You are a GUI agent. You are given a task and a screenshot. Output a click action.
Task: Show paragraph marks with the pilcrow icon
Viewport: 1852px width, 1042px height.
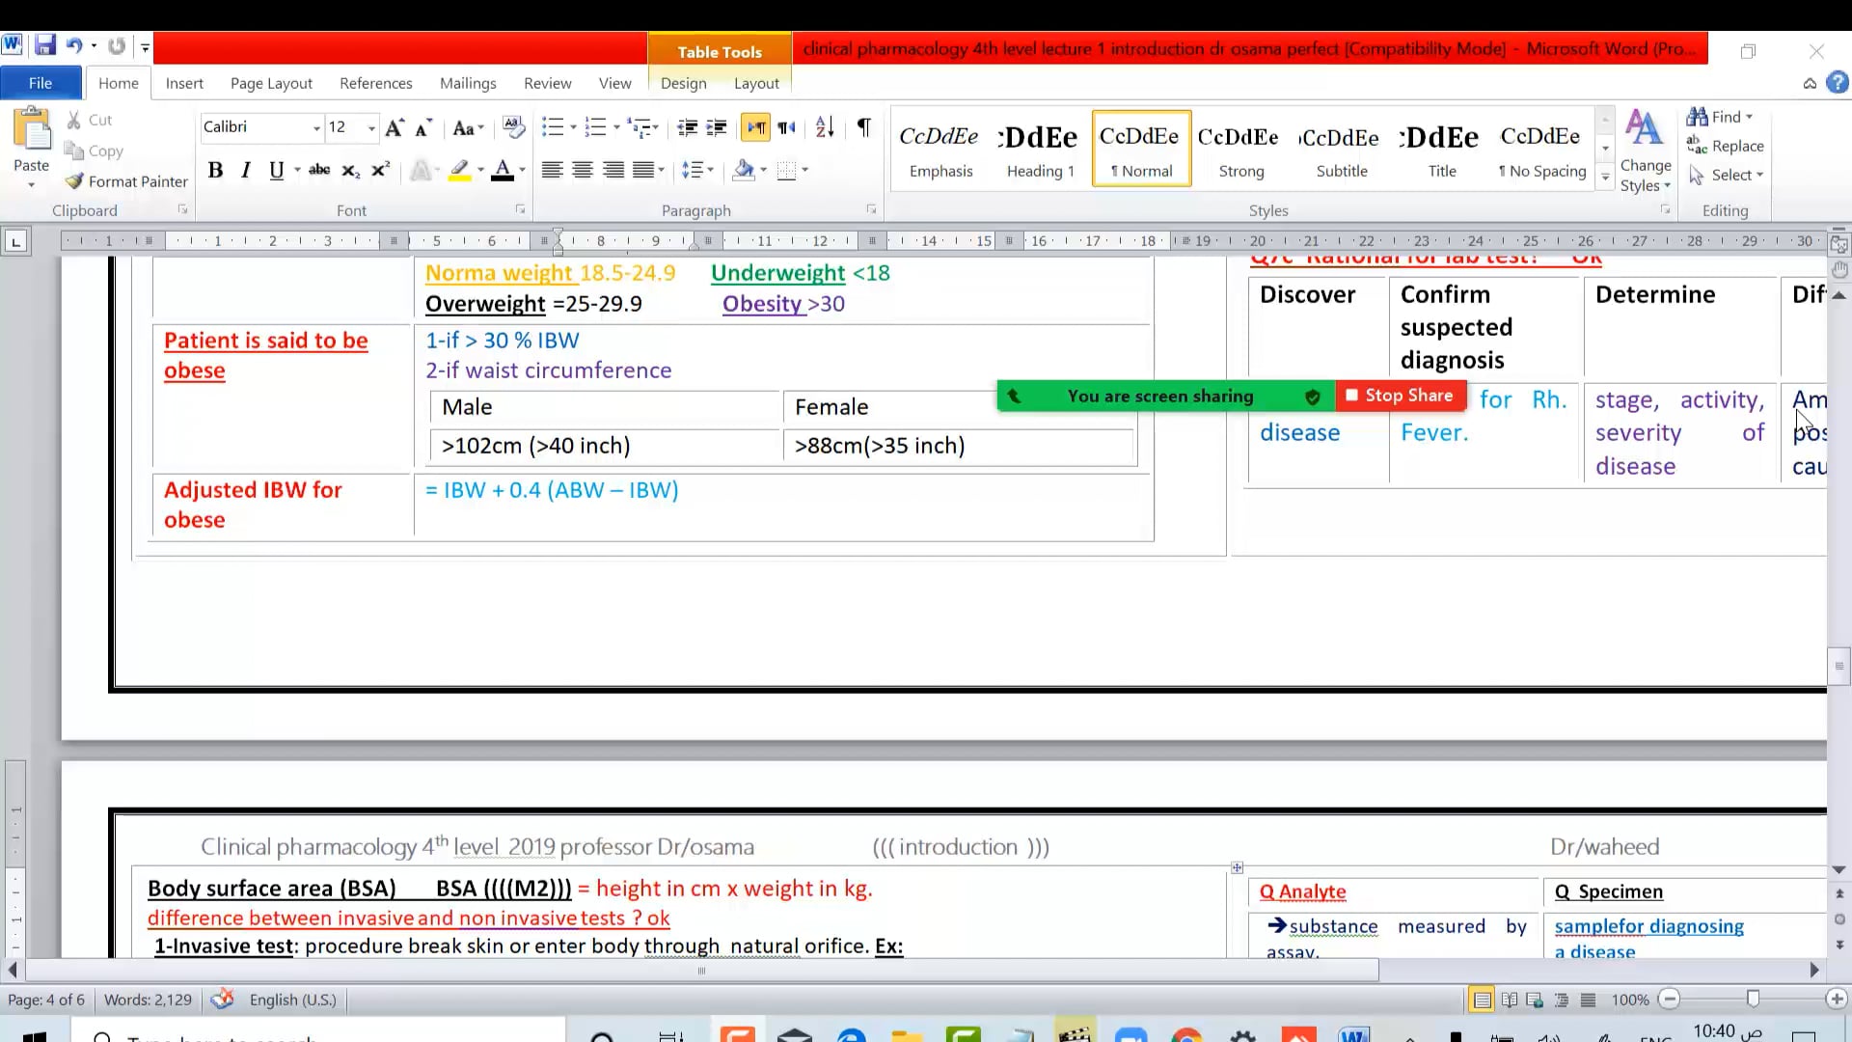tap(864, 127)
